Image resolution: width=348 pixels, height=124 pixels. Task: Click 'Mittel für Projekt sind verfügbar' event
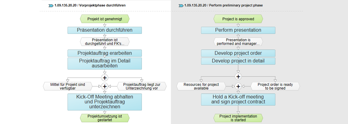[68, 86]
